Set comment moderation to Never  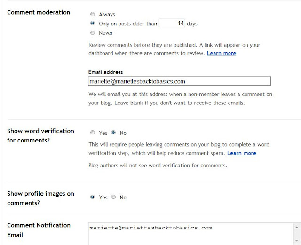click(x=92, y=33)
